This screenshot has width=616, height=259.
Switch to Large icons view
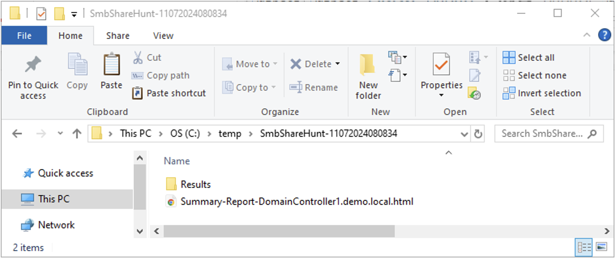(601, 247)
